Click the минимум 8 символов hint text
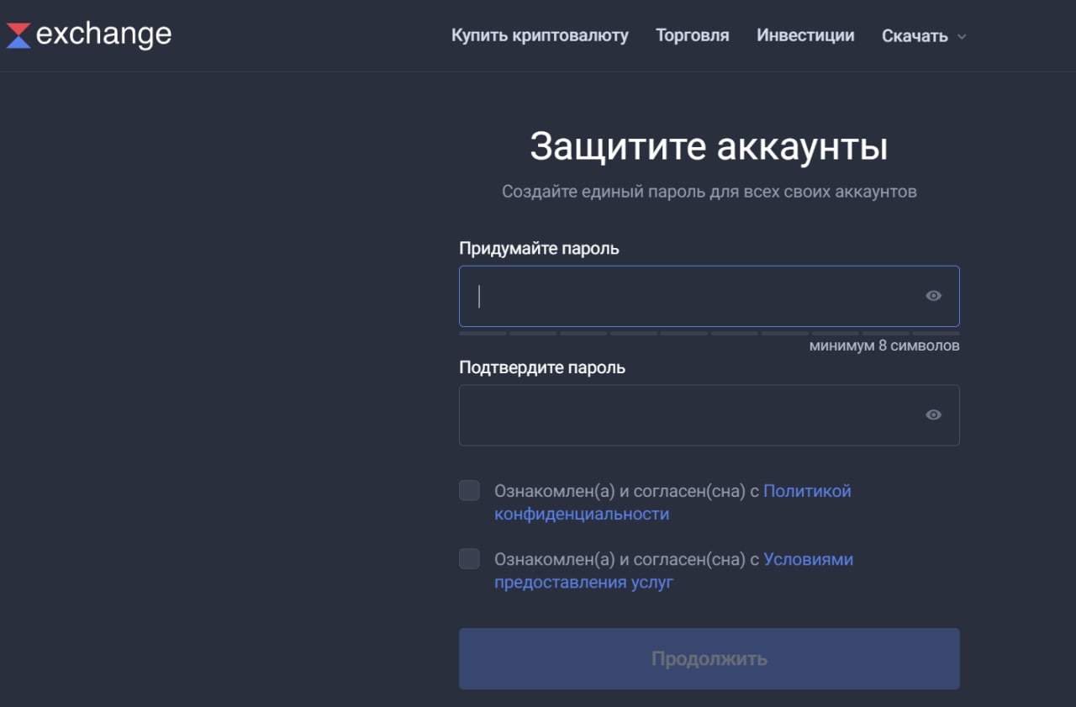 884,346
